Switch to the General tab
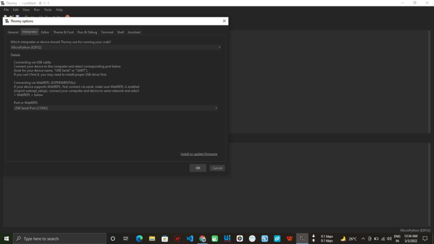 (x=13, y=32)
